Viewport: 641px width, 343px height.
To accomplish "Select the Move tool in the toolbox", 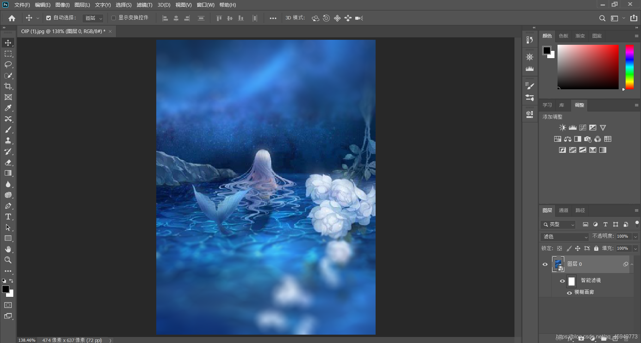I will tap(8, 43).
